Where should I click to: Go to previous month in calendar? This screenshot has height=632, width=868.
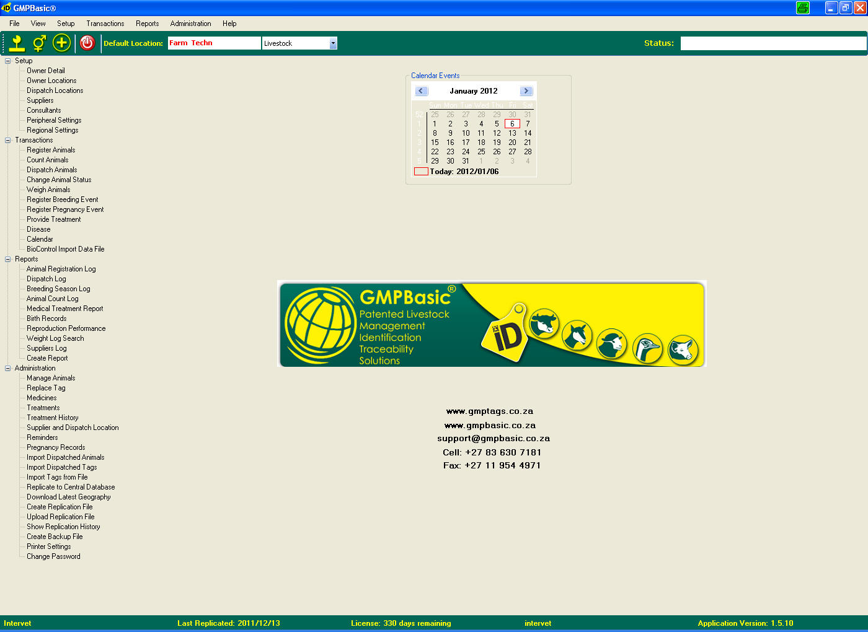[x=422, y=91]
